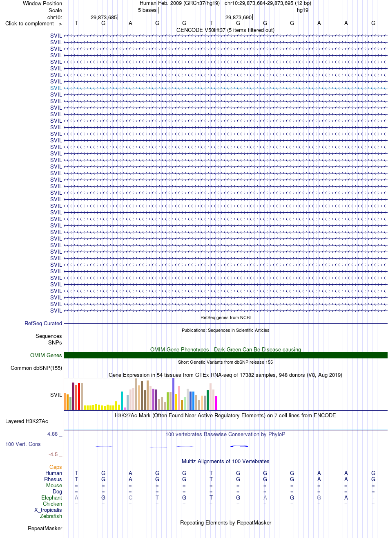Viewport: 388px width, 538px height.
Task: Select the 'Human' alignment row label
Action: pos(54,473)
